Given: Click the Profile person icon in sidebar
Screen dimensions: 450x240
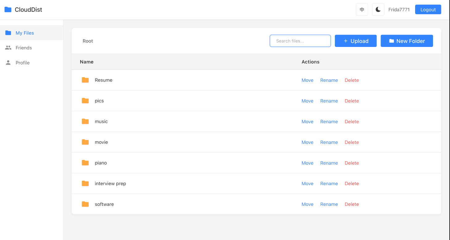Looking at the screenshot, I should (8, 63).
